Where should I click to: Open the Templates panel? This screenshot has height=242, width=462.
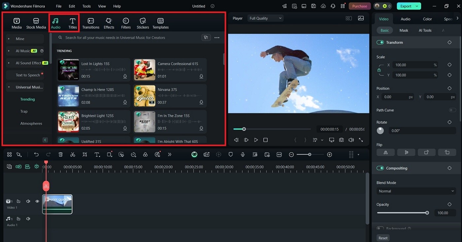(x=160, y=23)
